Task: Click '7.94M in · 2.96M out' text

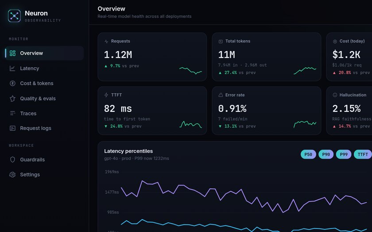Action: point(243,65)
